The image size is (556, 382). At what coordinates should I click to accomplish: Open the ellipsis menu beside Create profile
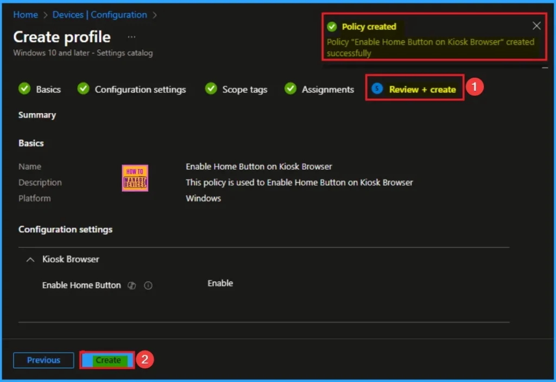(x=131, y=37)
